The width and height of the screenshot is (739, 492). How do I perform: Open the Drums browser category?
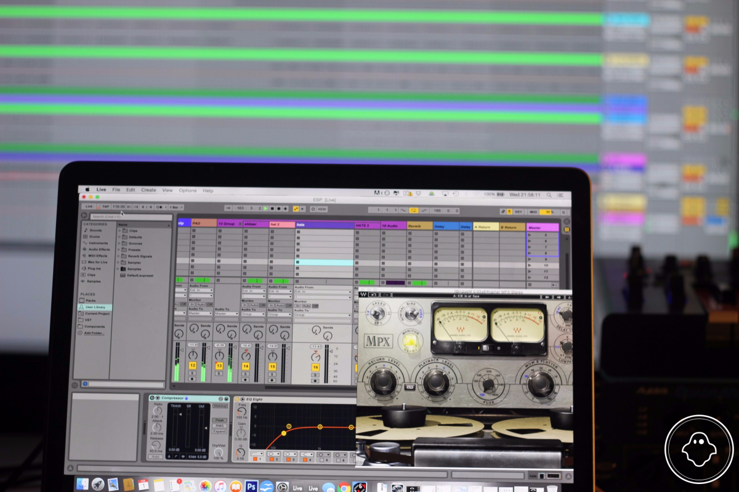point(92,237)
